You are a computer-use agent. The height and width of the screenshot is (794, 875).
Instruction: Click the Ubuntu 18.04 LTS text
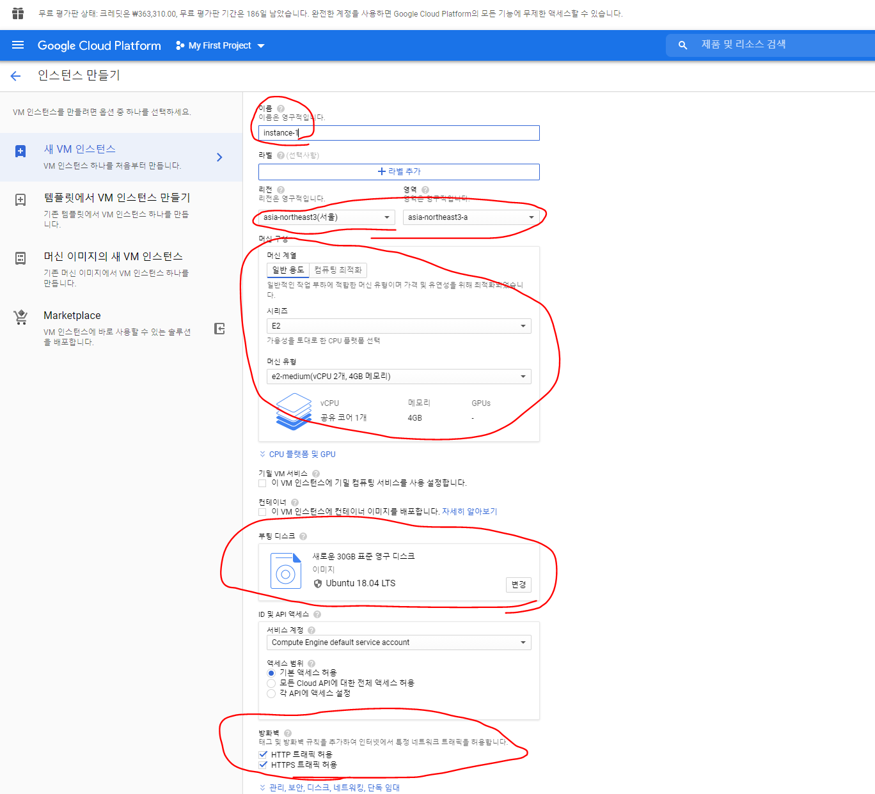coord(361,584)
